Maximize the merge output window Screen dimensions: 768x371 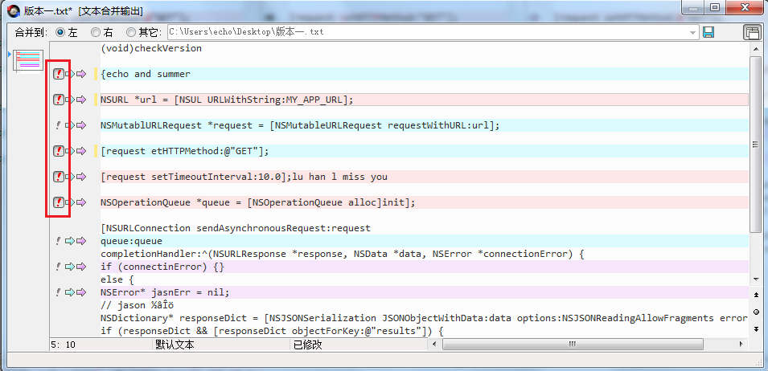[716, 7]
